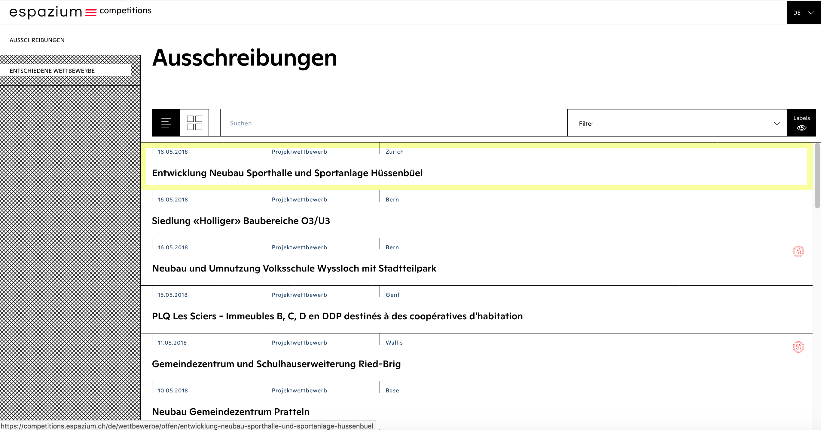
Task: Click SIA 142 stamp on Wyssloch row
Action: point(798,251)
